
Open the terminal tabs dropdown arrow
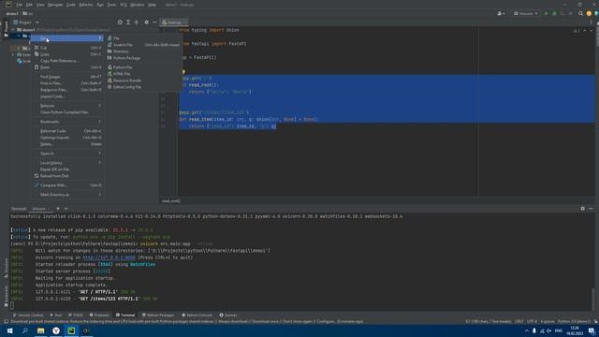66,209
